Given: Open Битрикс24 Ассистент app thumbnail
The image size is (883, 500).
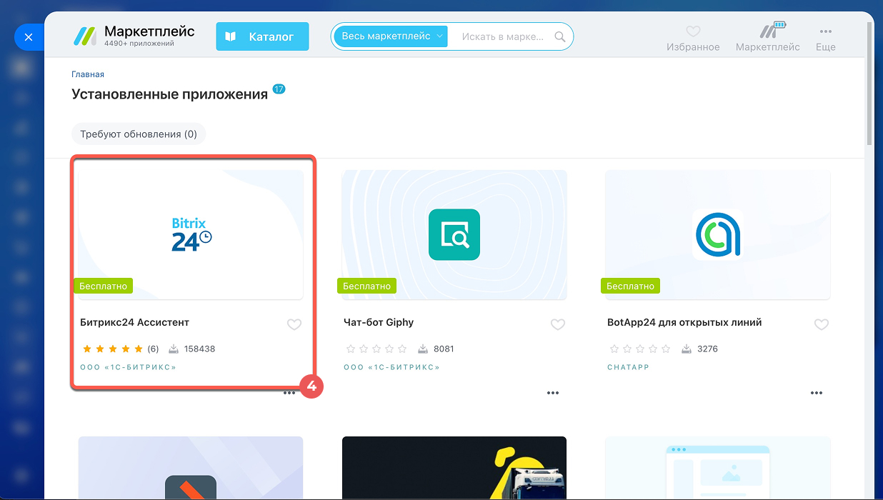Looking at the screenshot, I should click(191, 234).
